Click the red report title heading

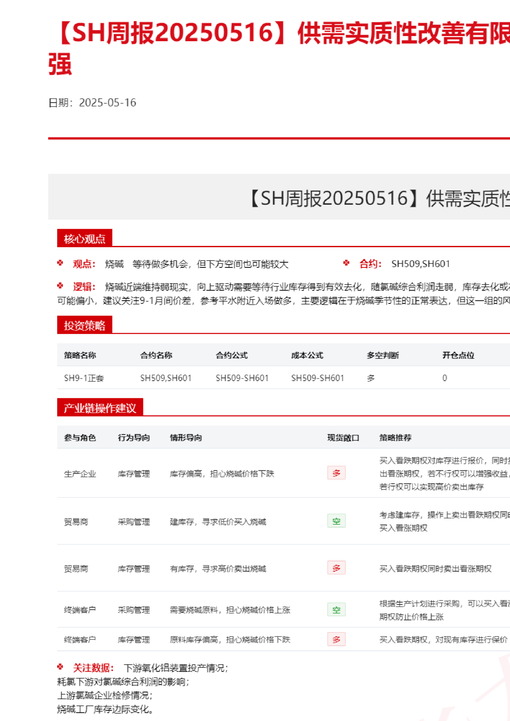point(279,33)
